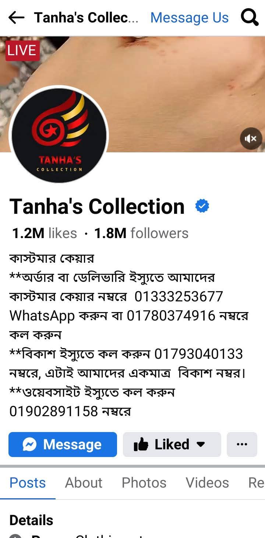The width and height of the screenshot is (265, 538).
Task: Click the Messenger icon in Message button
Action: click(x=29, y=445)
